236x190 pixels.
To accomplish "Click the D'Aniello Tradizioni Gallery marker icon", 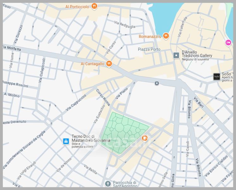I will 176,55.
